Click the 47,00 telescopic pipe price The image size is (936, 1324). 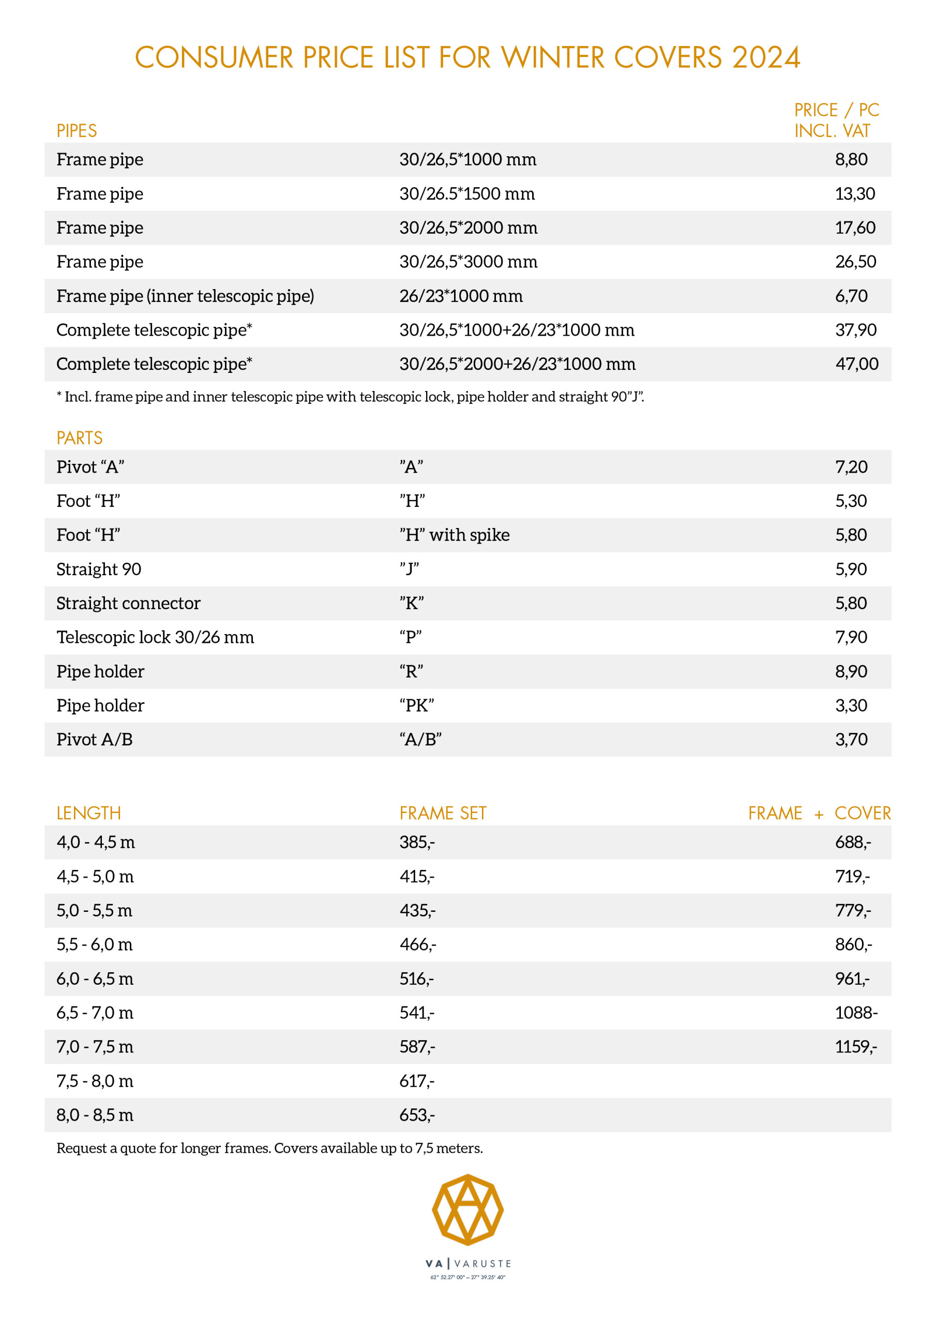click(857, 364)
